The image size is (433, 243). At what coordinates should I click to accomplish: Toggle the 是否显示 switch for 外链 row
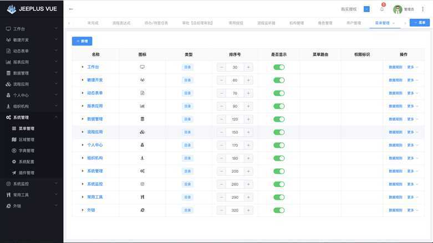[279, 210]
